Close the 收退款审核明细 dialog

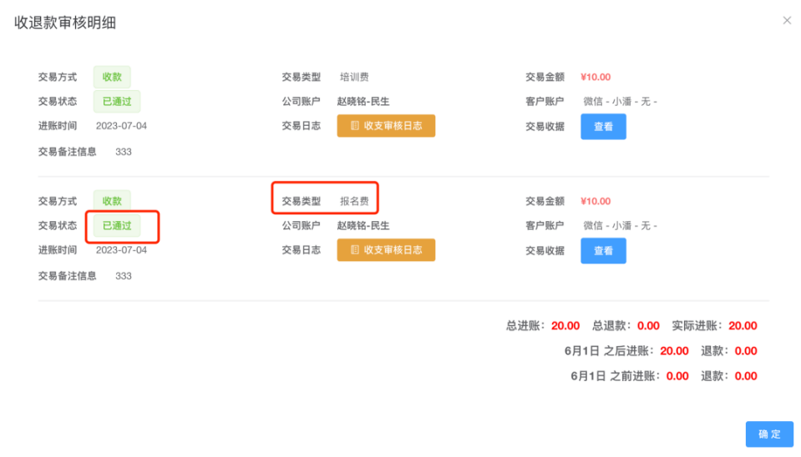(x=787, y=21)
